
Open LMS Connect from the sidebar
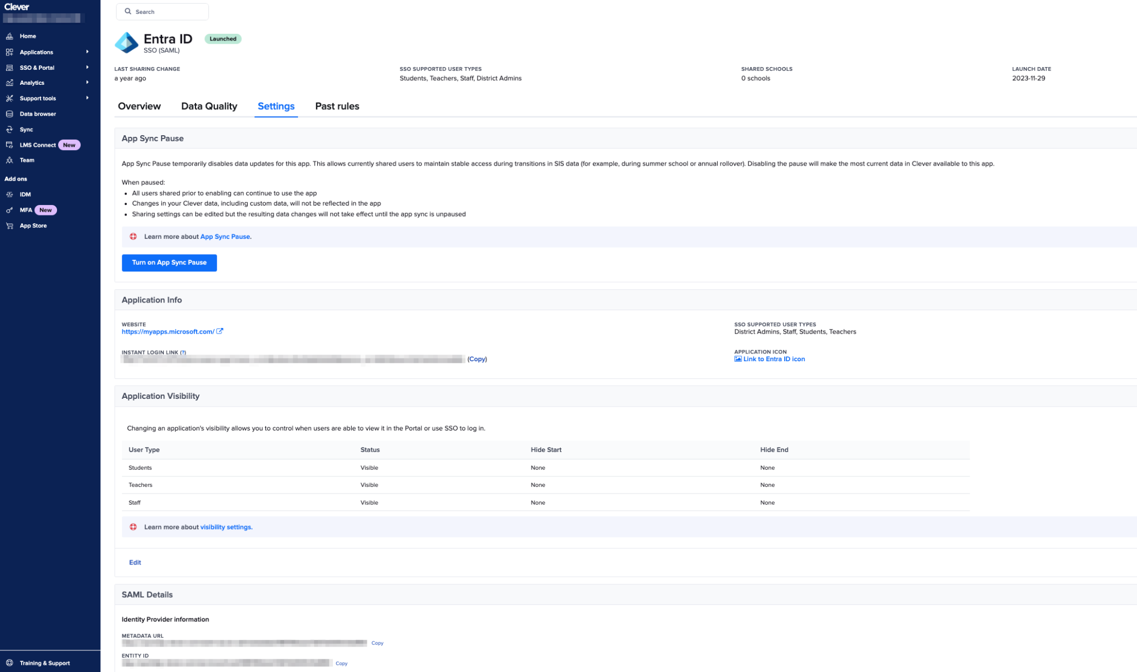pos(37,145)
